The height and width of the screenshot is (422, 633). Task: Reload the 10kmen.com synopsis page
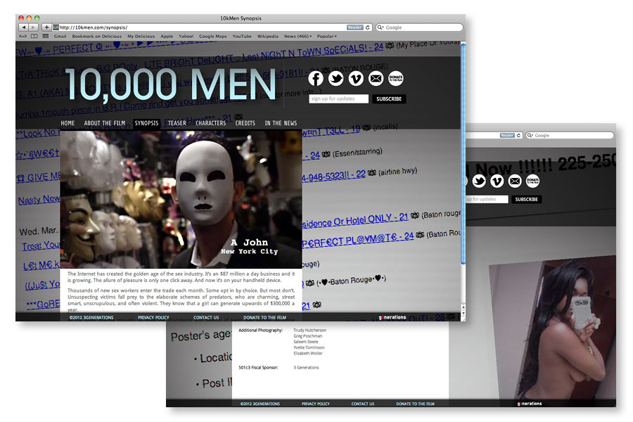pos(368,27)
